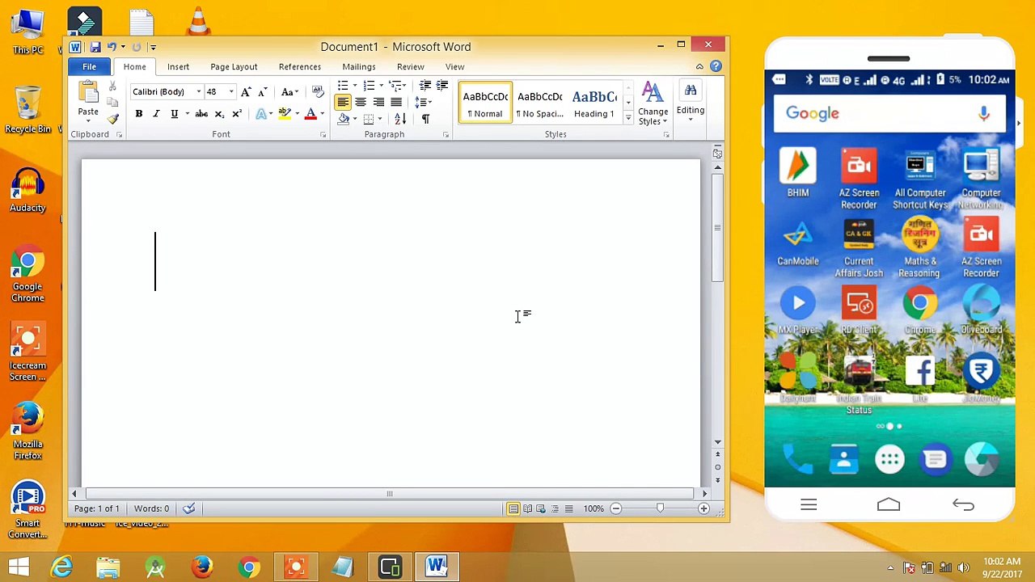Open the Recycle Bin desktop icon
1035x582 pixels.
(x=27, y=110)
